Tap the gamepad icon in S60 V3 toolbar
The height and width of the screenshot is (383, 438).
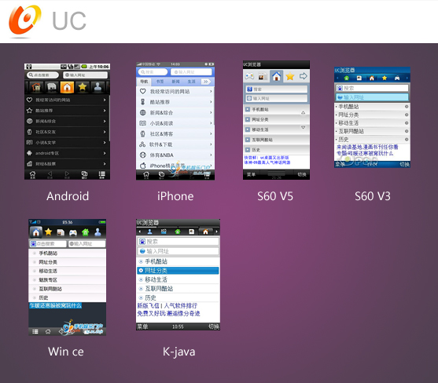[397, 78]
